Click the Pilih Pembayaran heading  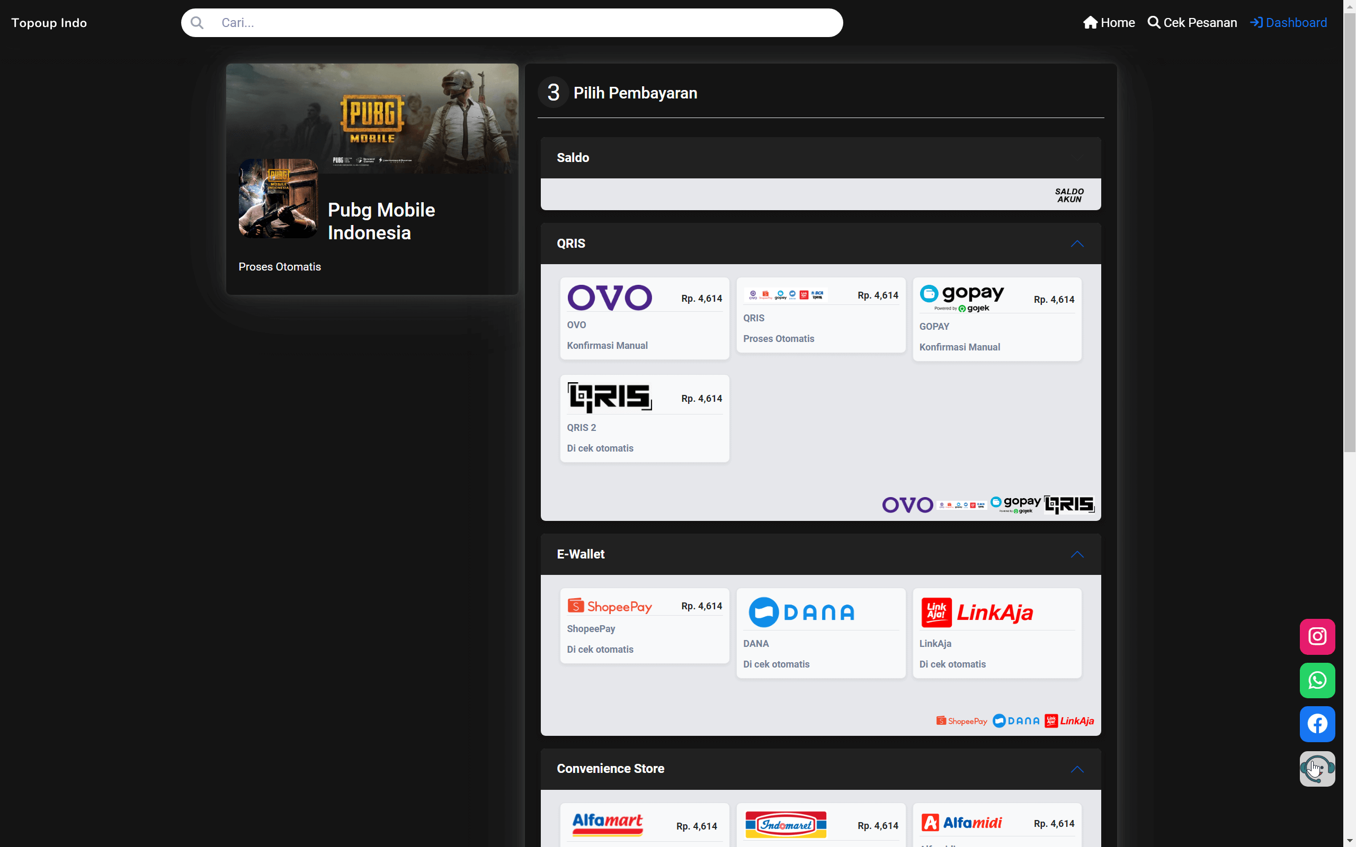[x=635, y=93]
